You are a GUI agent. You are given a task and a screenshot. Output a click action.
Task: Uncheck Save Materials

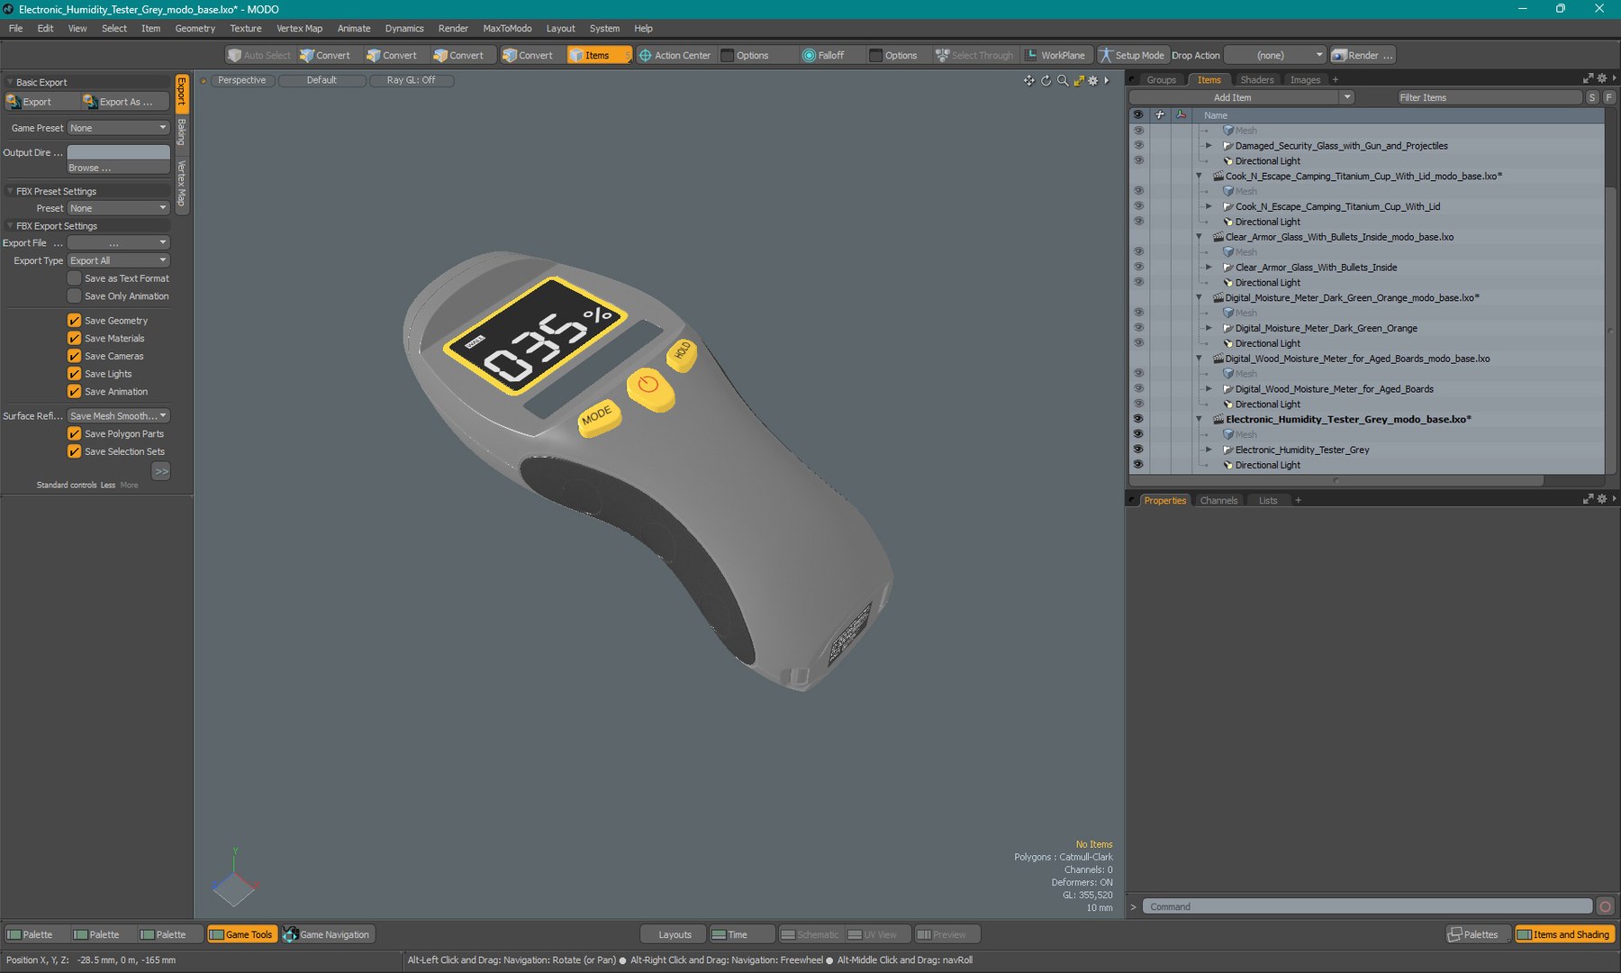tap(75, 338)
